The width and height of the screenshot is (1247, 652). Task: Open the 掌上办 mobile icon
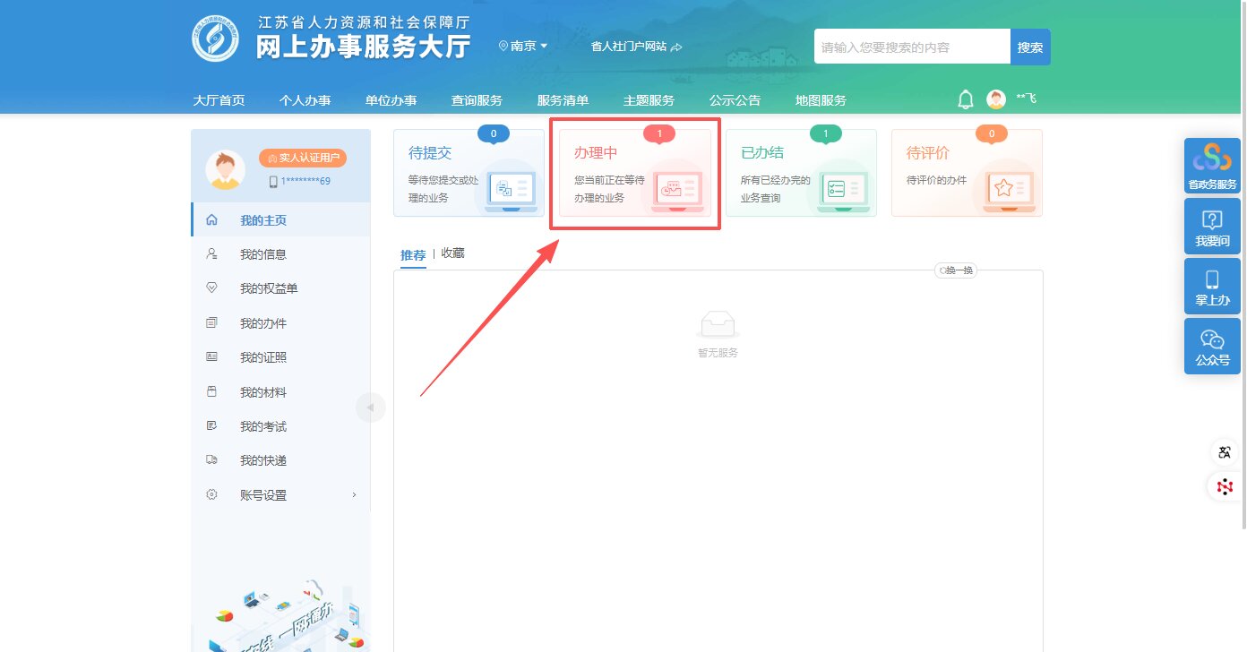[x=1212, y=286]
